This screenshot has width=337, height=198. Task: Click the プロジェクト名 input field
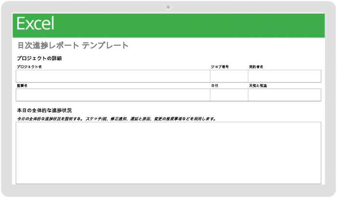tap(113, 76)
